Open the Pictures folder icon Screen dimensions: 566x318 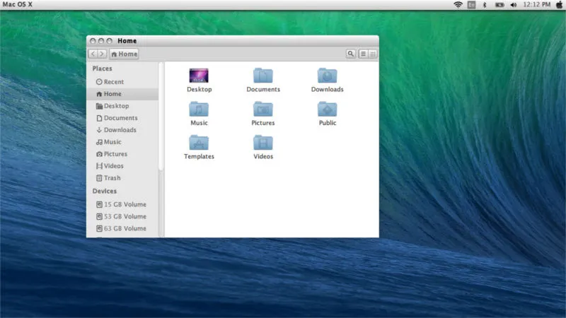pyautogui.click(x=263, y=109)
